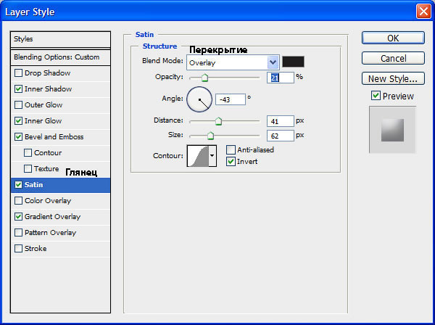Click the New Style... button
Screen dimensions: 435x325
[393, 78]
